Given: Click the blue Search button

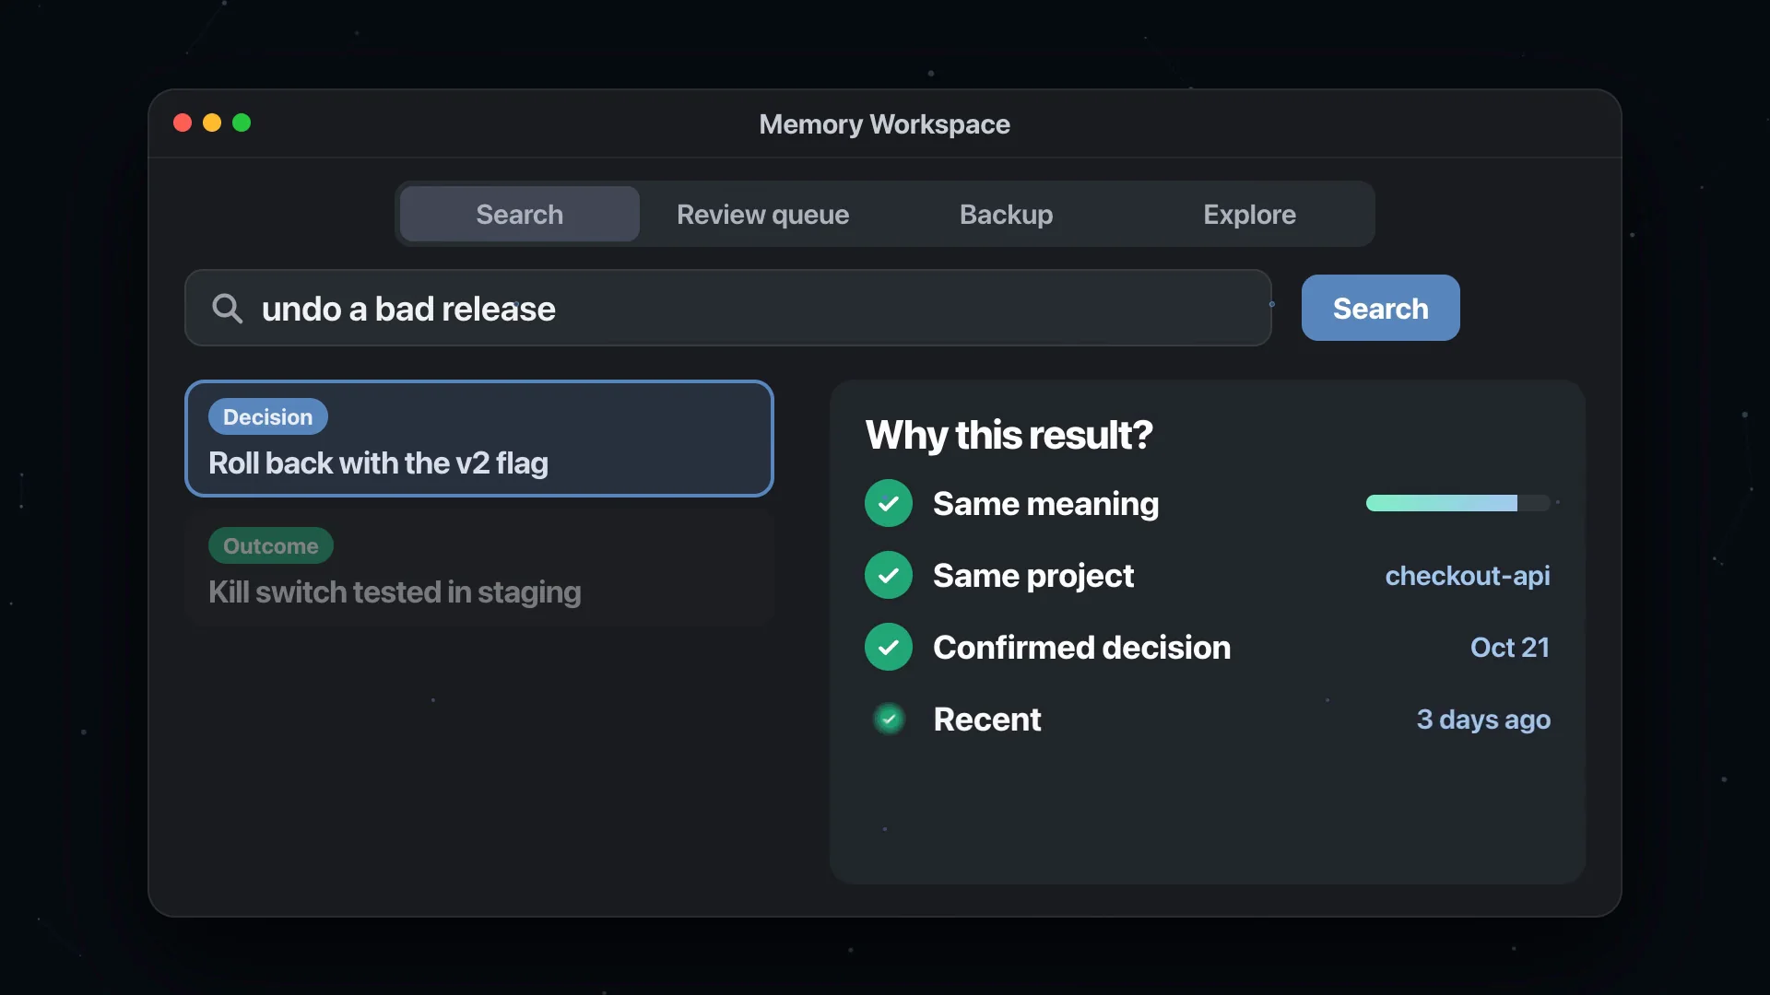Looking at the screenshot, I should (1381, 308).
